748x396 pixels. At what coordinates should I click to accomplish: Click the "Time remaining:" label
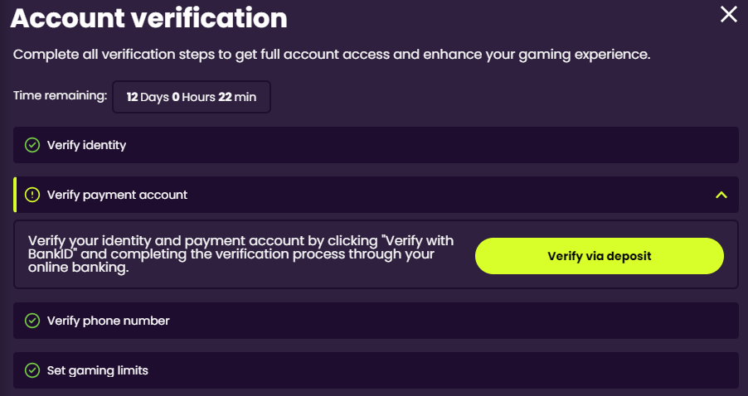(x=60, y=96)
